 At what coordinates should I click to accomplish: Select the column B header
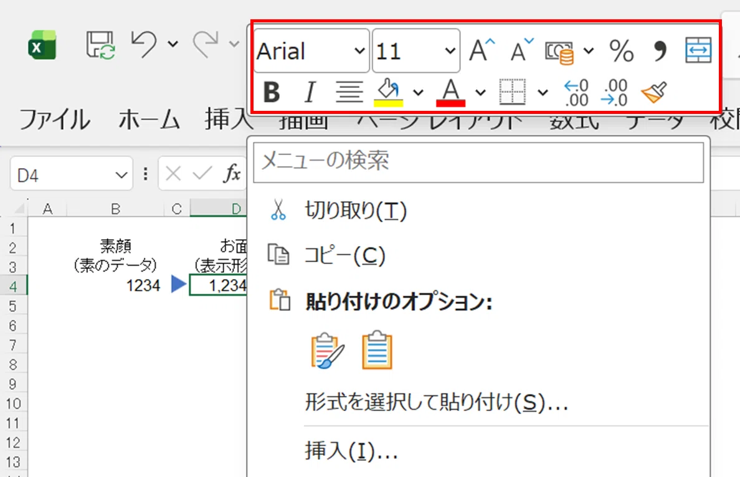click(x=116, y=209)
